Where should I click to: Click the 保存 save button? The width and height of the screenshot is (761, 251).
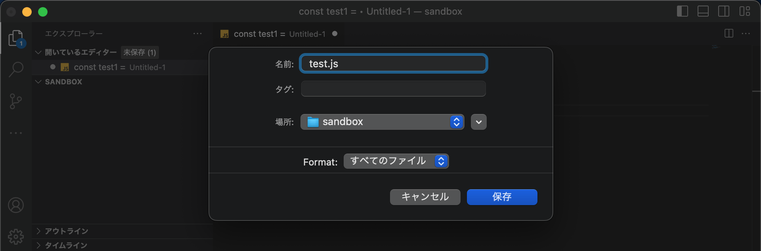(x=502, y=197)
